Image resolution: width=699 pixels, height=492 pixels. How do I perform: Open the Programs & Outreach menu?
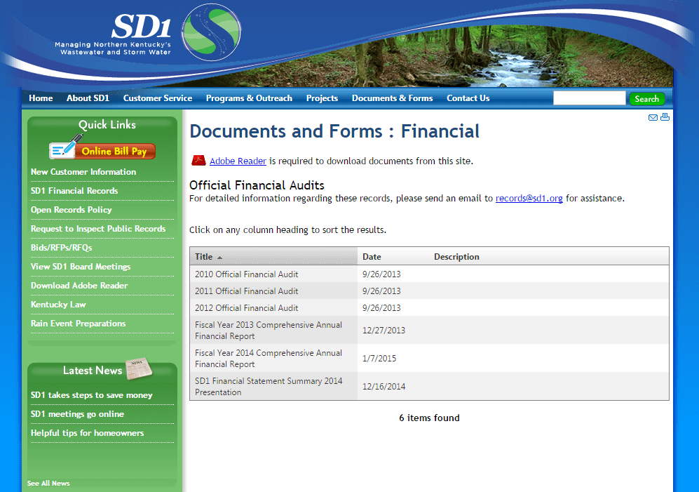point(249,98)
